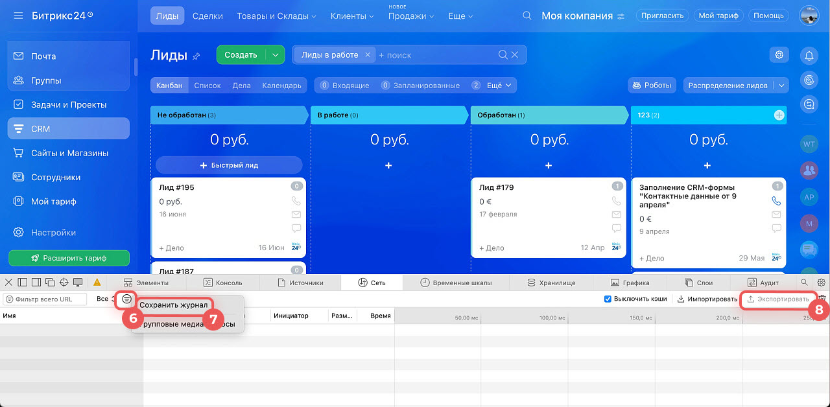Click + Дело on the Лид #195 card
This screenshot has height=407, width=830.
pos(172,248)
